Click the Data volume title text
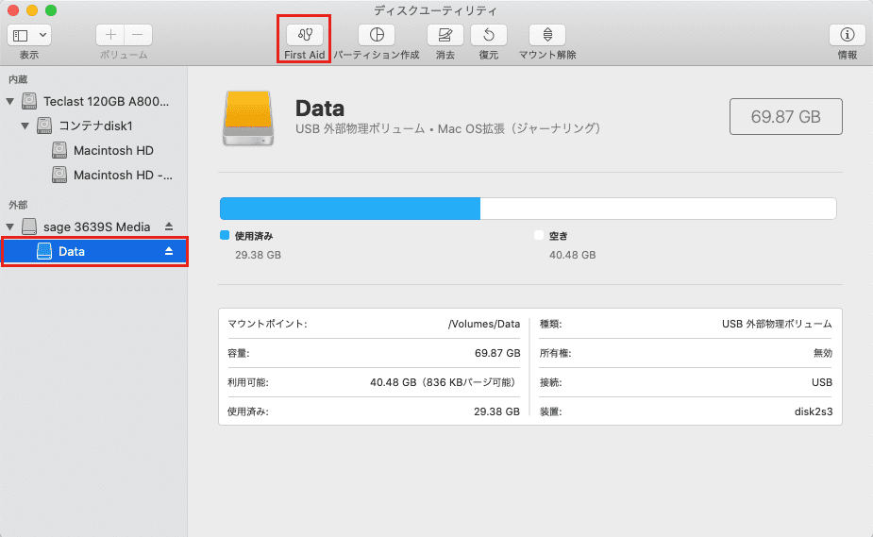Viewport: 873px width, 537px height. (320, 108)
